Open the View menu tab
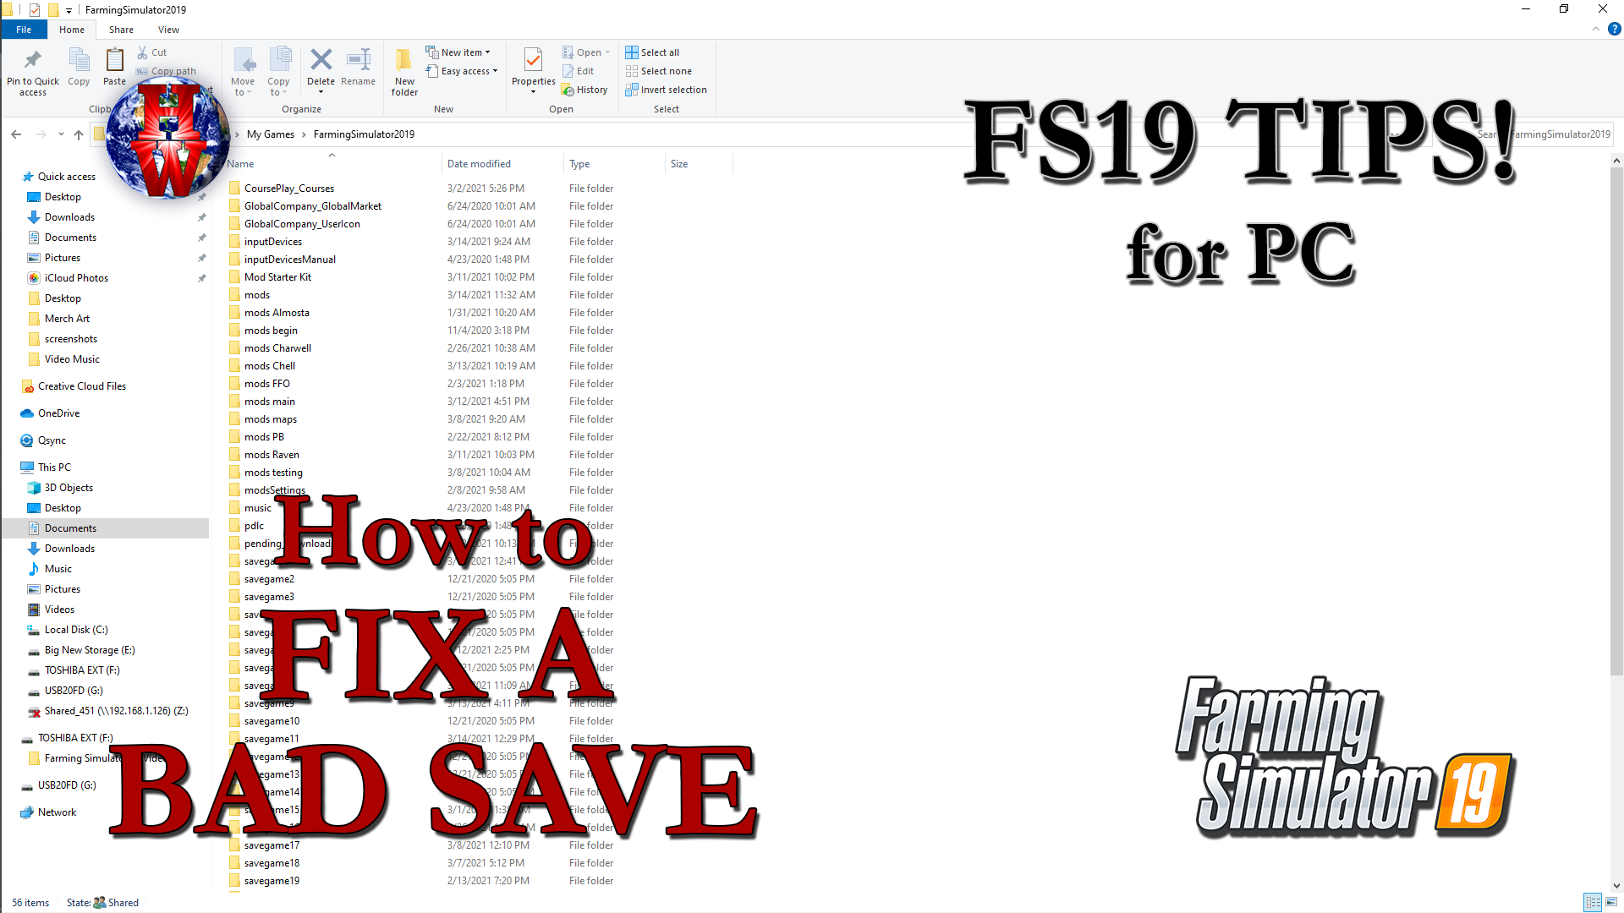 point(169,29)
